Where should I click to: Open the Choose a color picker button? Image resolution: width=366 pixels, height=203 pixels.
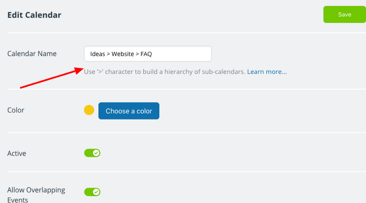click(x=129, y=111)
